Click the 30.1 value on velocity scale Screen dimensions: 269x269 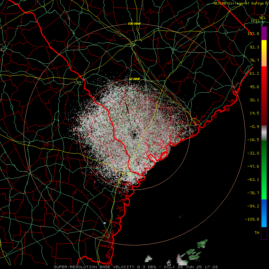click(254, 100)
